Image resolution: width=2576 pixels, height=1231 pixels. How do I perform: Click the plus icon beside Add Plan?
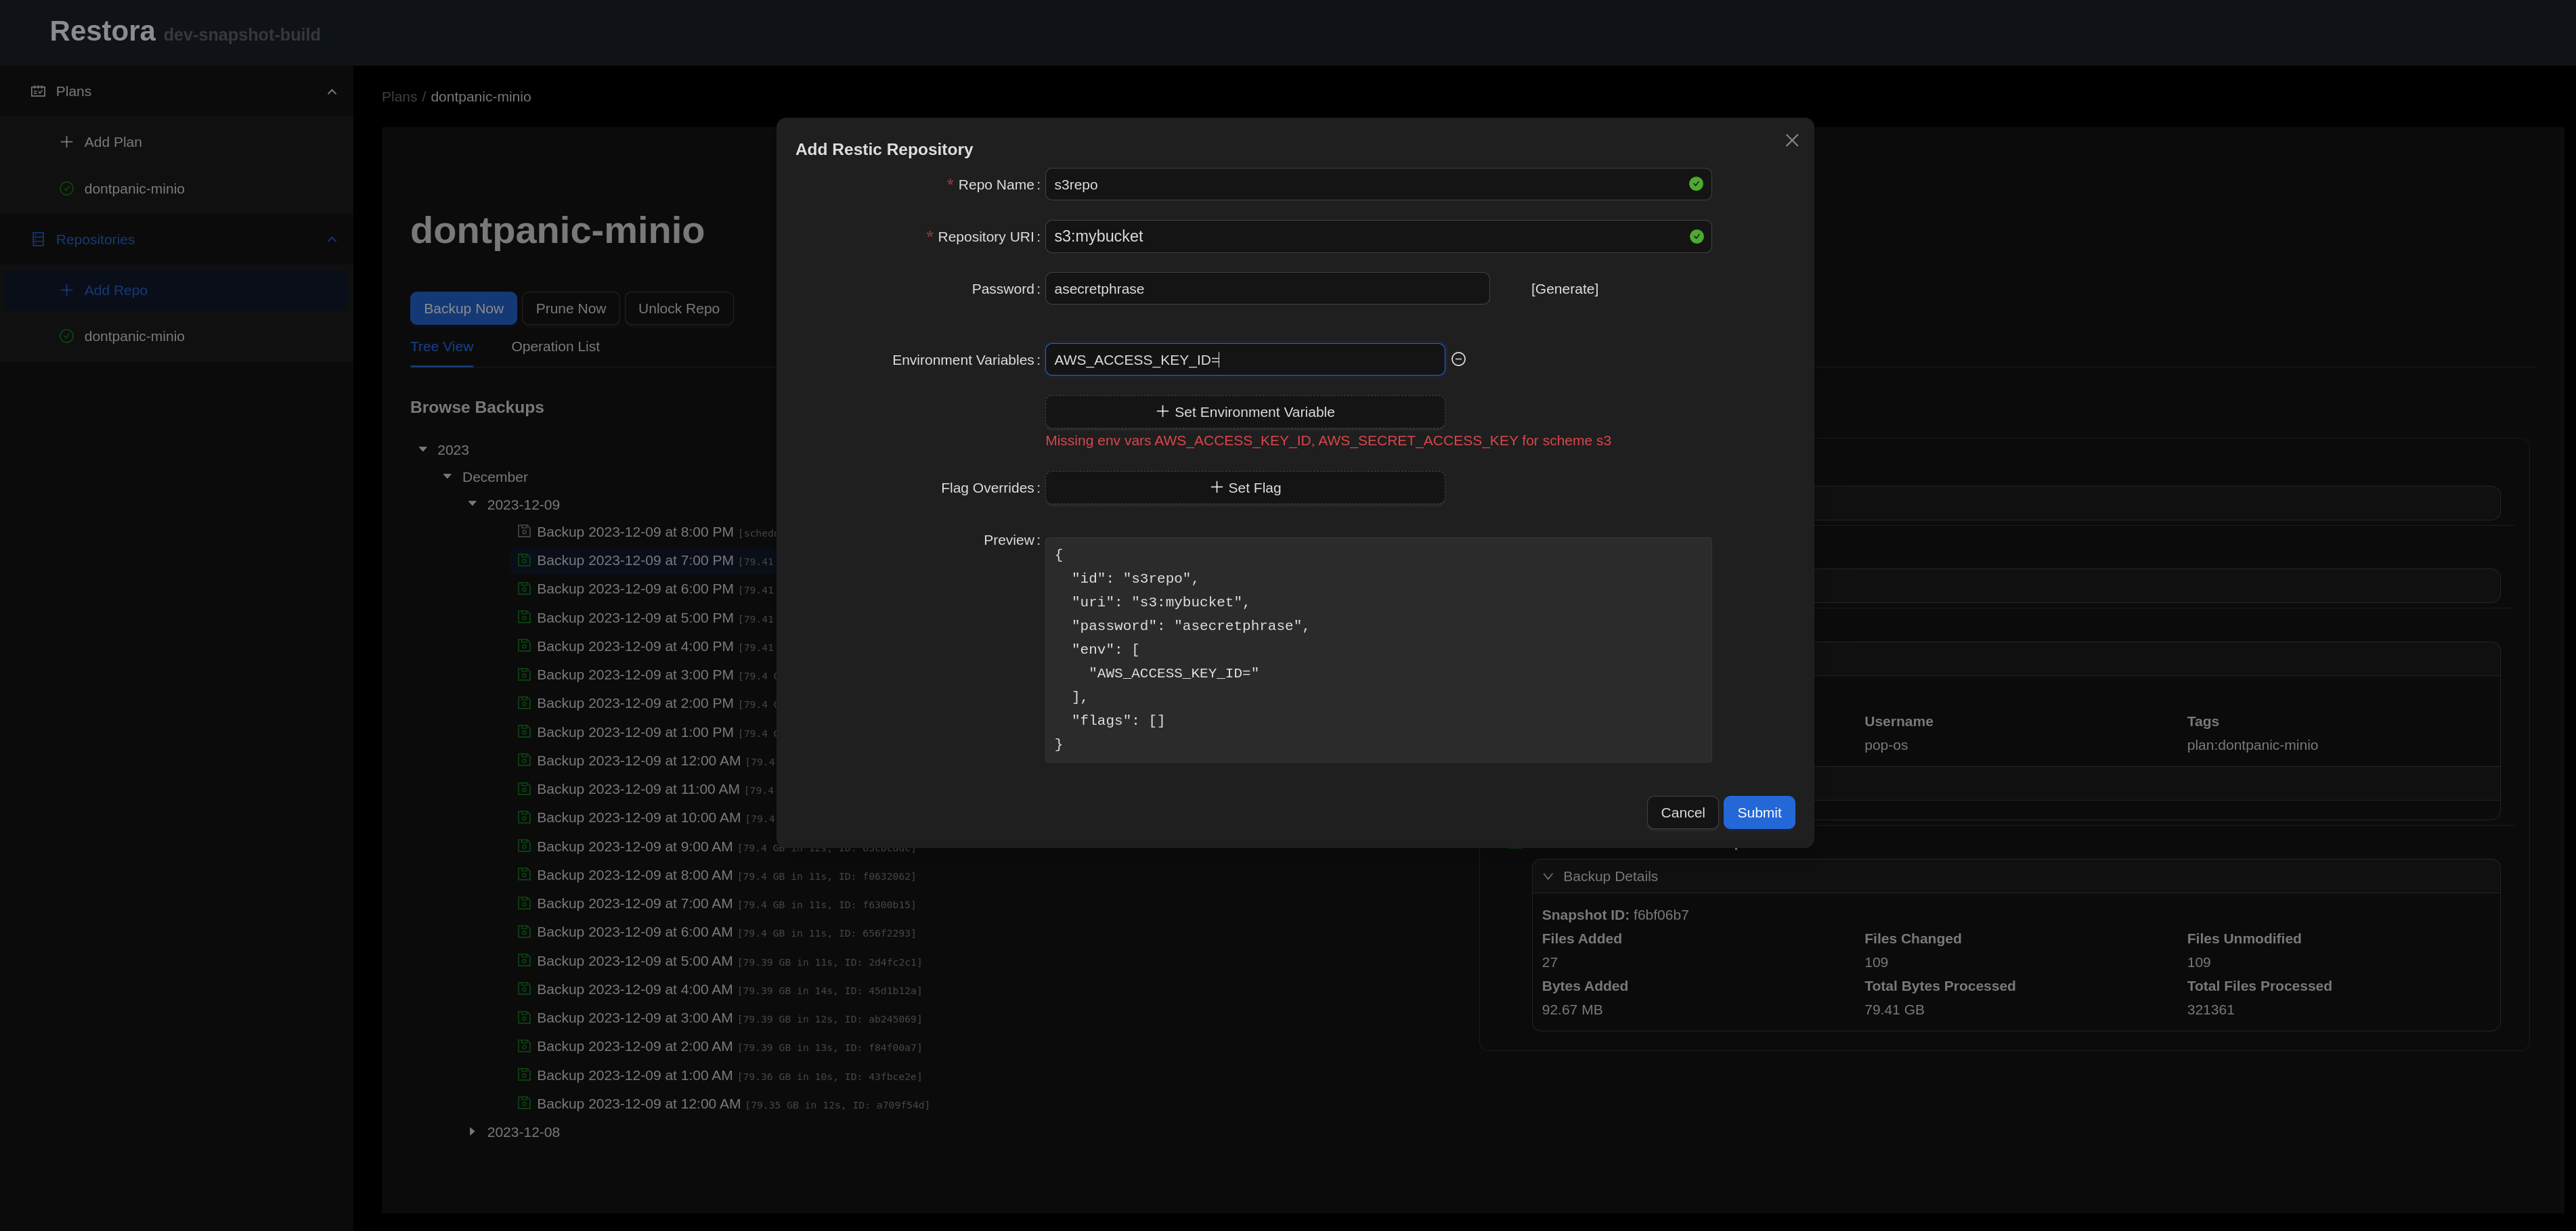(x=66, y=142)
